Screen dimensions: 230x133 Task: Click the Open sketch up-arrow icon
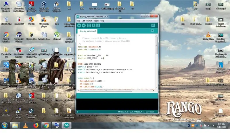93,25
